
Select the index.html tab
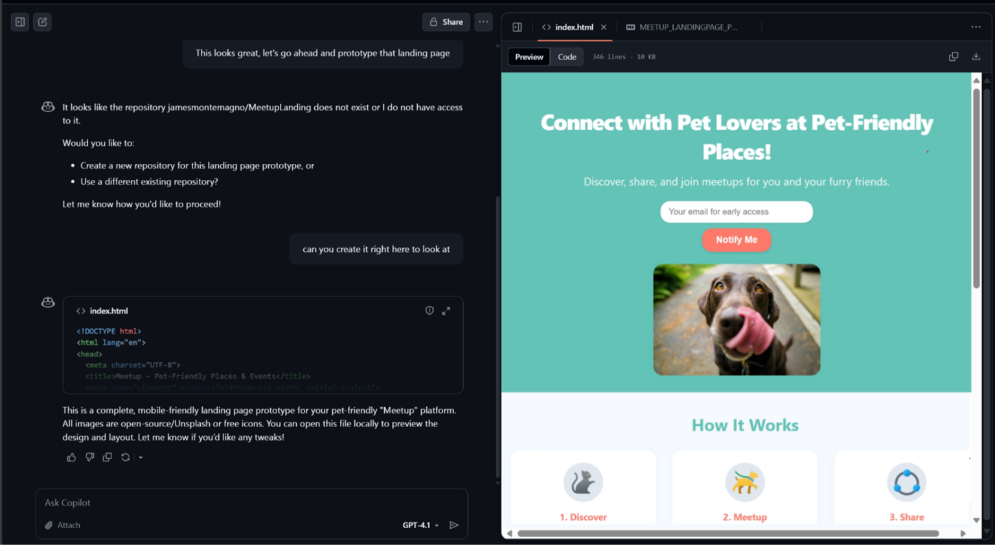coord(573,27)
